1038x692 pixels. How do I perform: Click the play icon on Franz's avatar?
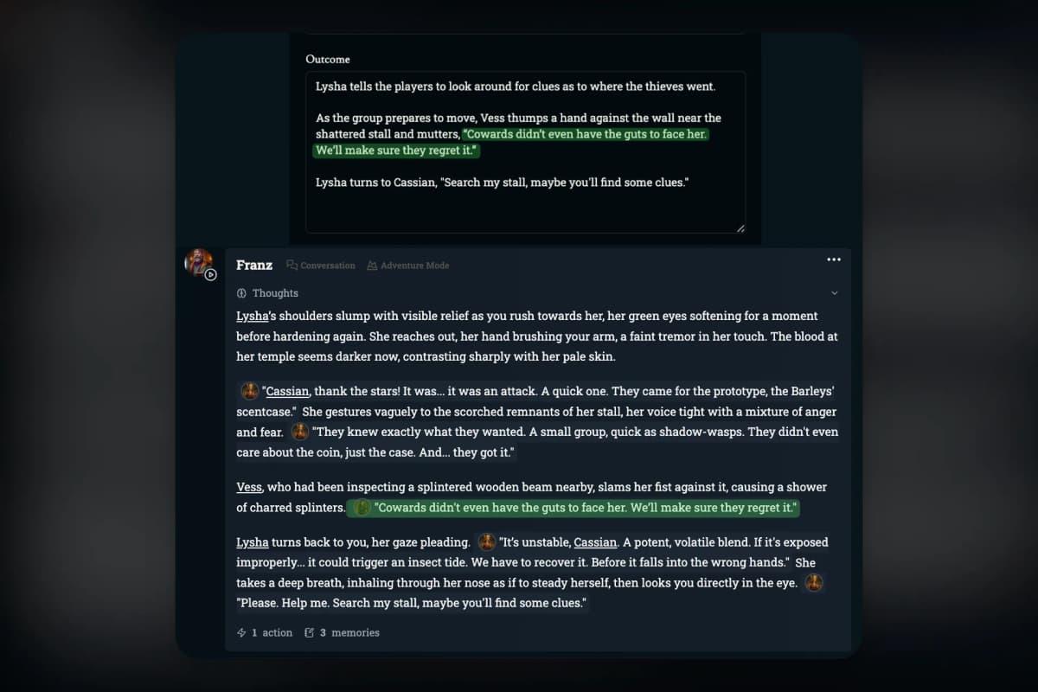pos(210,274)
